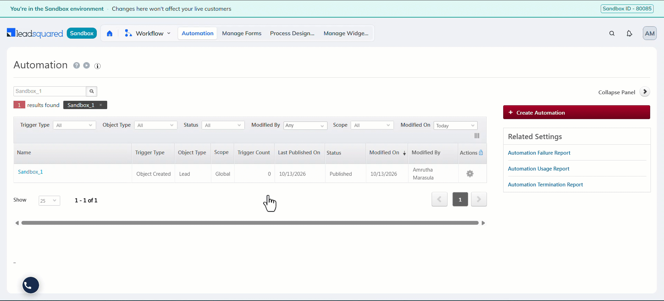Click the lock icon beside Actions header
Screen dimensions: 664x301
[x=481, y=153]
